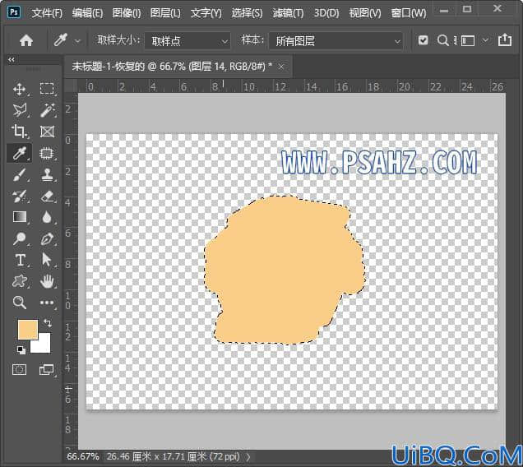Open the 图像(I) menu
Screen dimensions: 523x467
point(127,13)
